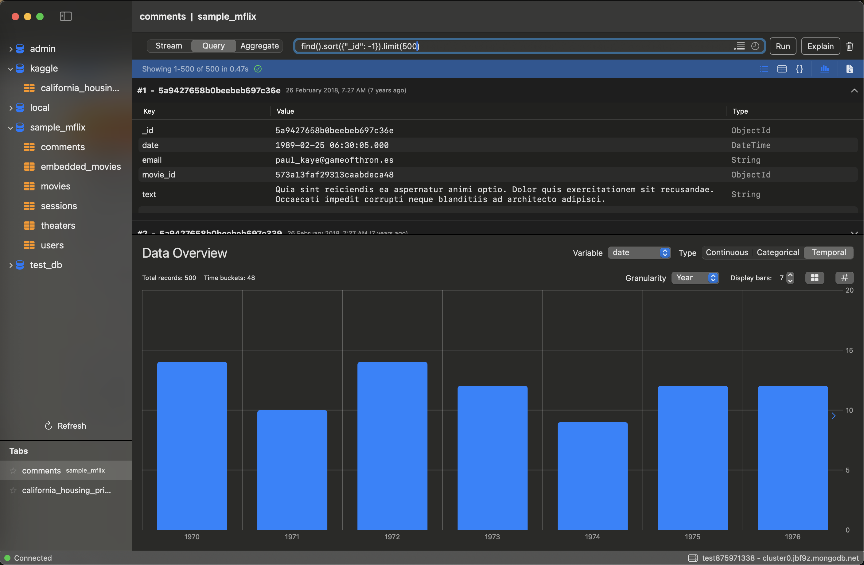Select Query mode
The image size is (864, 565).
(213, 46)
